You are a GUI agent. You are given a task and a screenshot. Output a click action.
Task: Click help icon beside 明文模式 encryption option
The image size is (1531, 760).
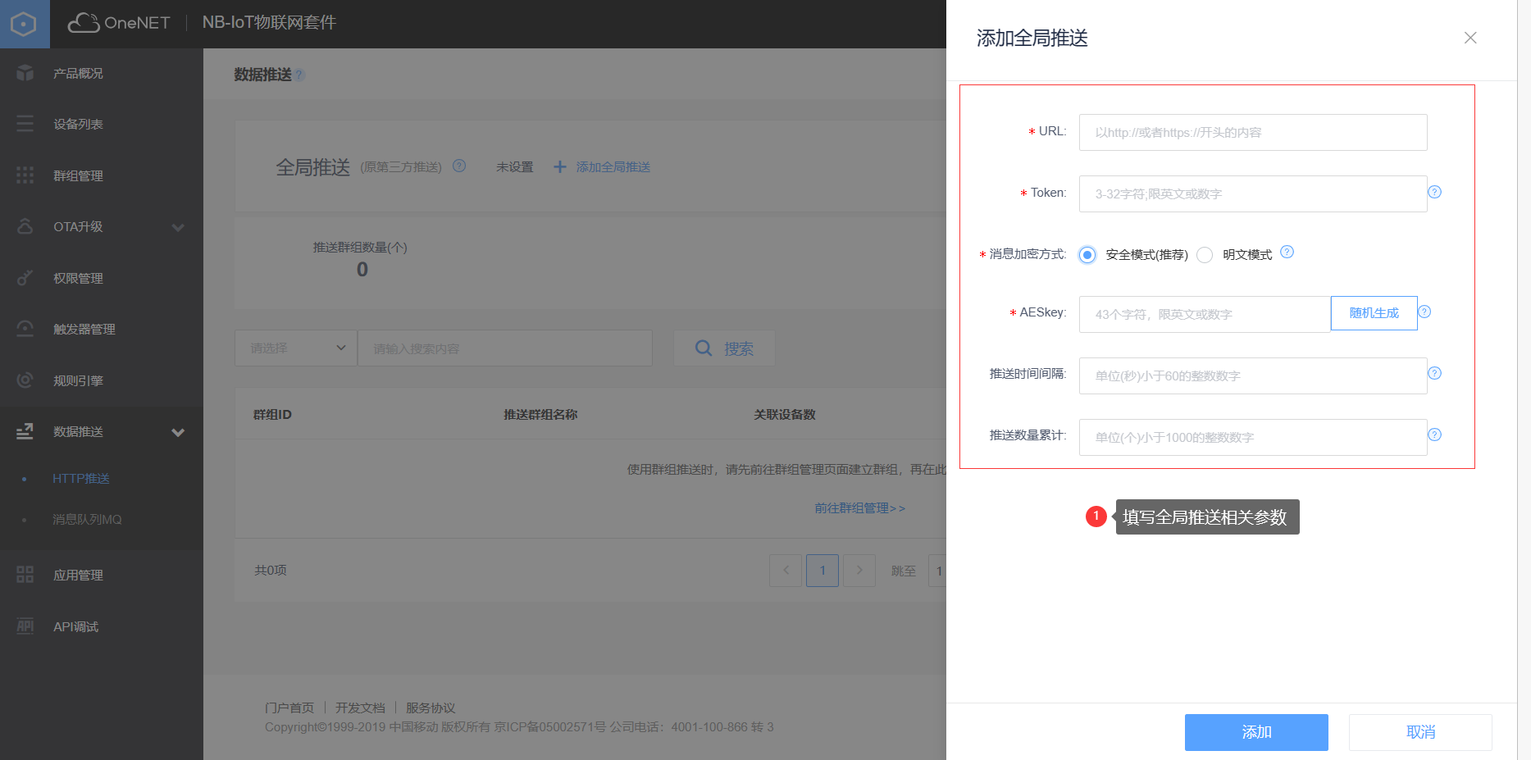click(x=1287, y=253)
